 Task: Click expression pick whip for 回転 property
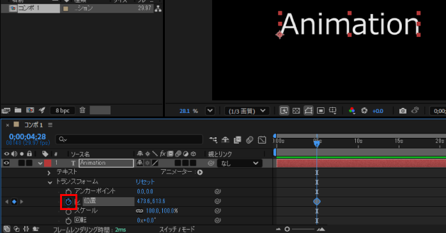tap(218, 220)
